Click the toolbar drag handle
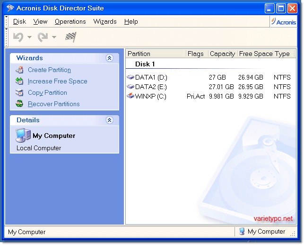304x245 pixels. 7,37
